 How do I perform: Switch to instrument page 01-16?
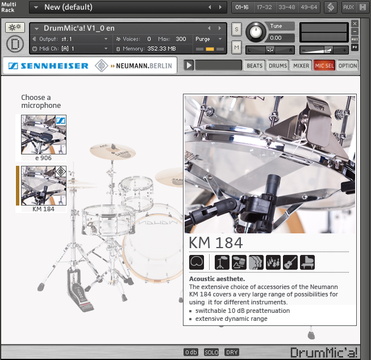coord(242,7)
